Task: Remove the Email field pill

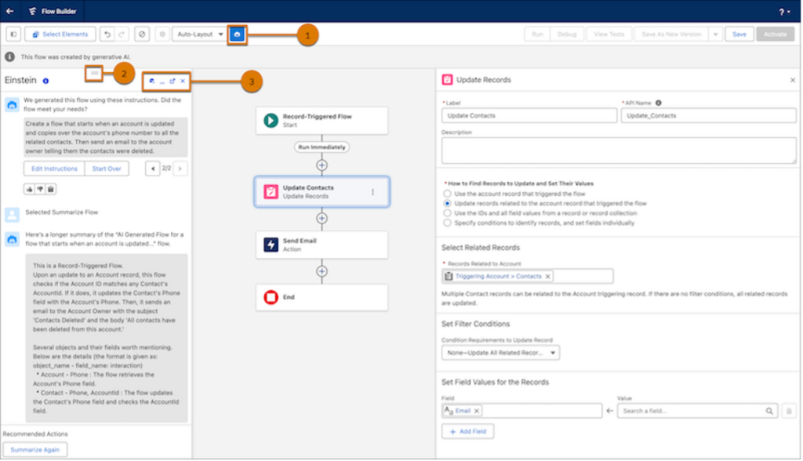Action: click(x=477, y=411)
